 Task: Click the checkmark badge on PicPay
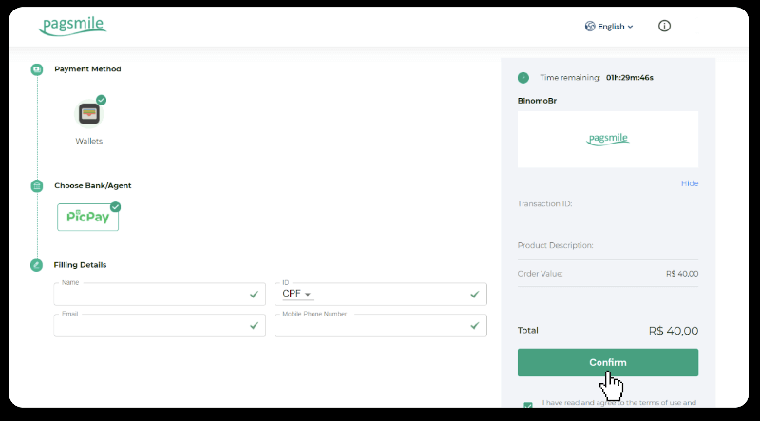point(116,206)
